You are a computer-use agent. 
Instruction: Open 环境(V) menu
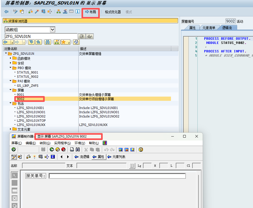click(80, 143)
